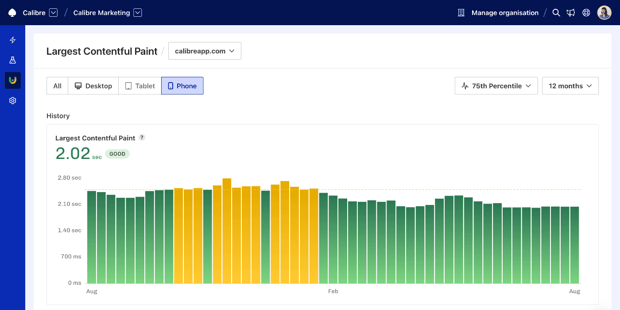Expand the Calibre workspace switcher
Screen dimensions: 620x310
[x=53, y=13]
